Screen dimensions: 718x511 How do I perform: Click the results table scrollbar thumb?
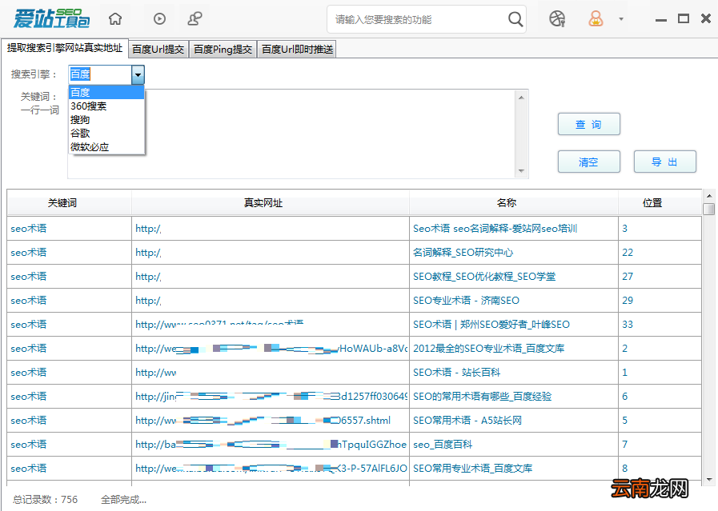tap(709, 209)
